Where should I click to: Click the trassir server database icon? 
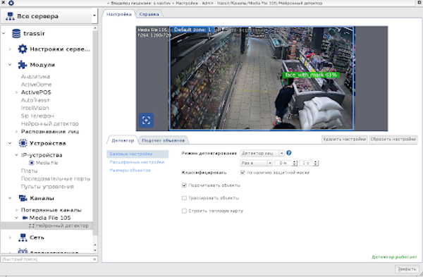tap(16, 33)
